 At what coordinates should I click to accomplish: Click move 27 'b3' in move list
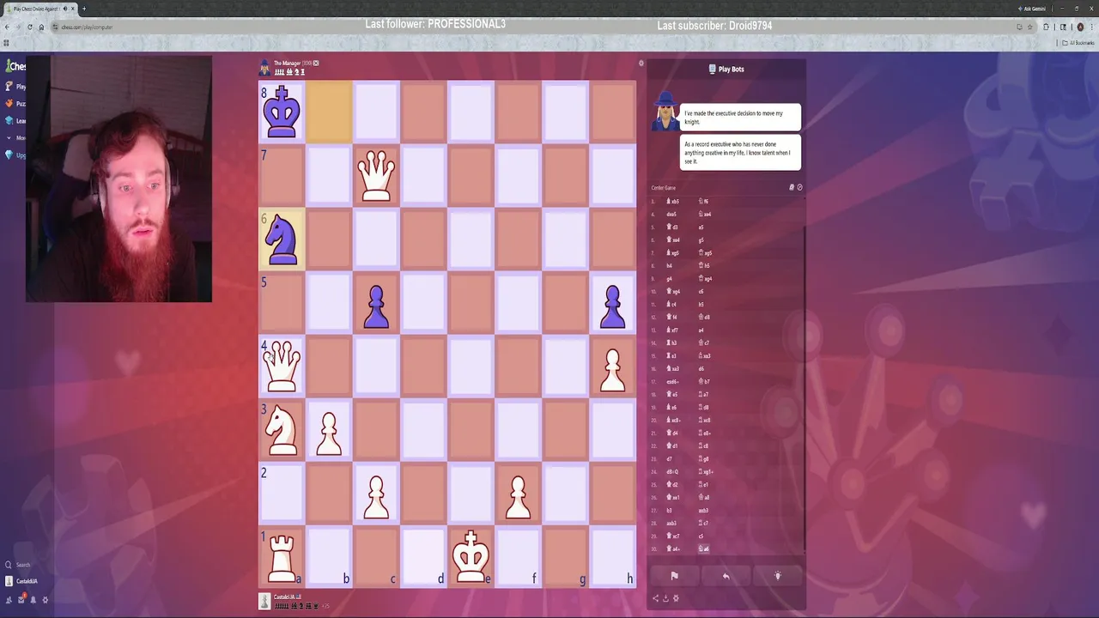tap(670, 510)
